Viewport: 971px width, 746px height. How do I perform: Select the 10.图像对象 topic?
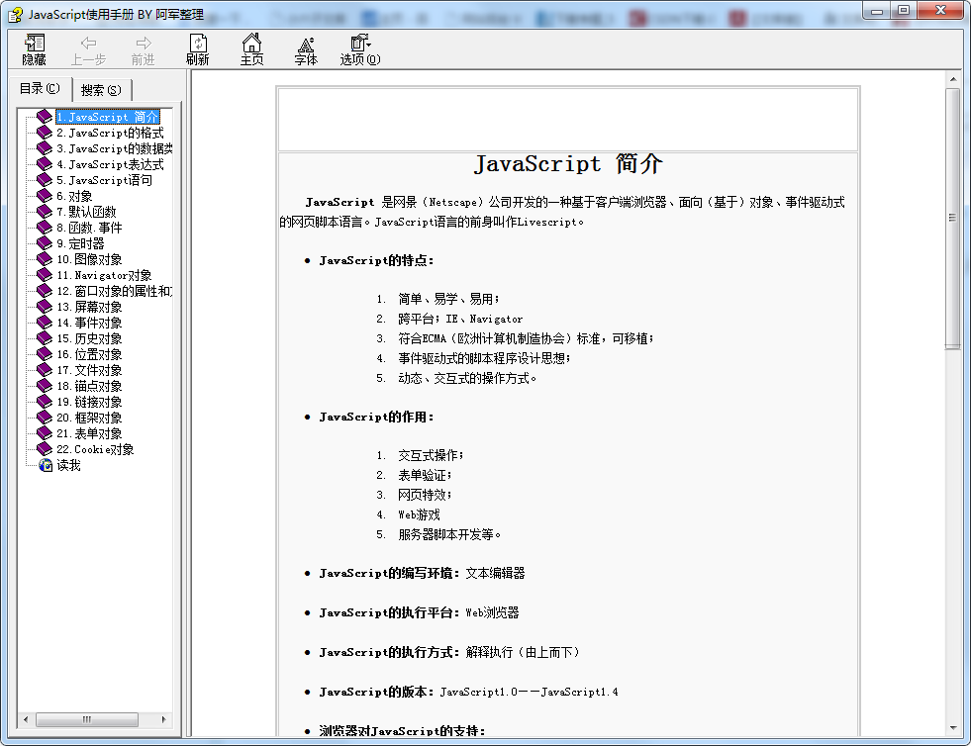tap(89, 259)
